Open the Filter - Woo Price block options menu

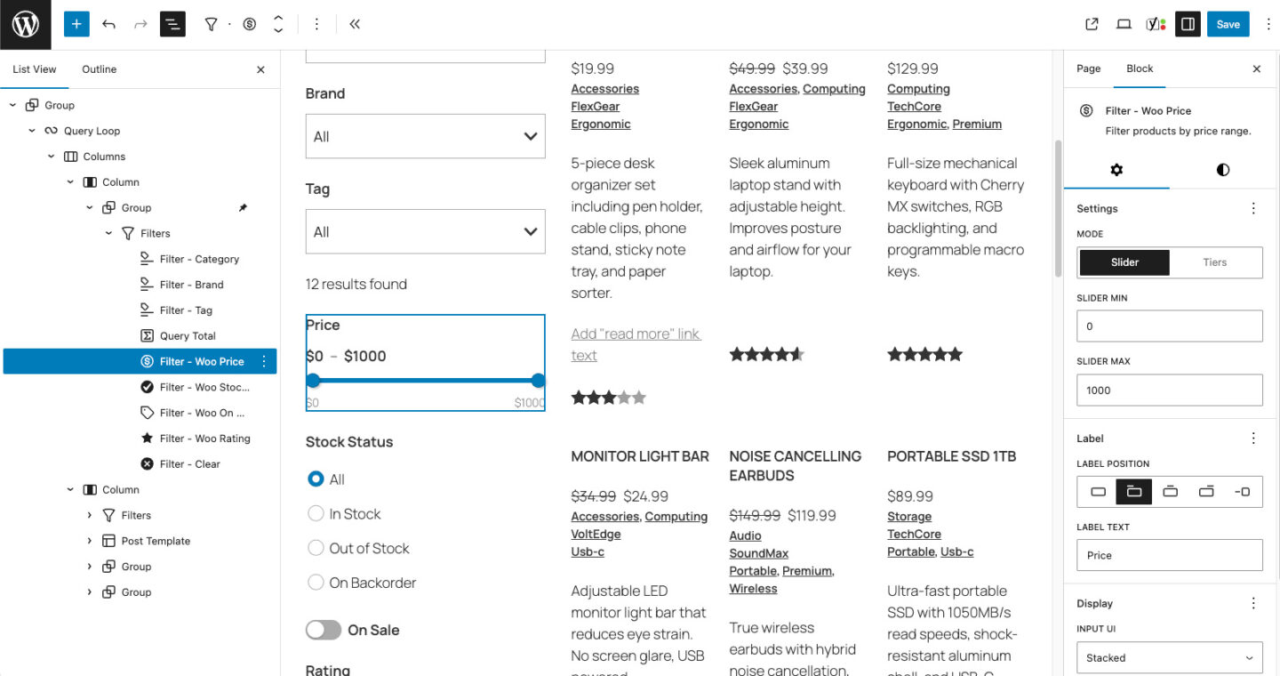263,361
